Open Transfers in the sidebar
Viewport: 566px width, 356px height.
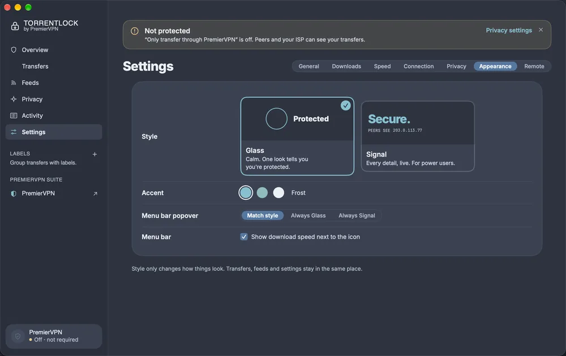pyautogui.click(x=54, y=66)
